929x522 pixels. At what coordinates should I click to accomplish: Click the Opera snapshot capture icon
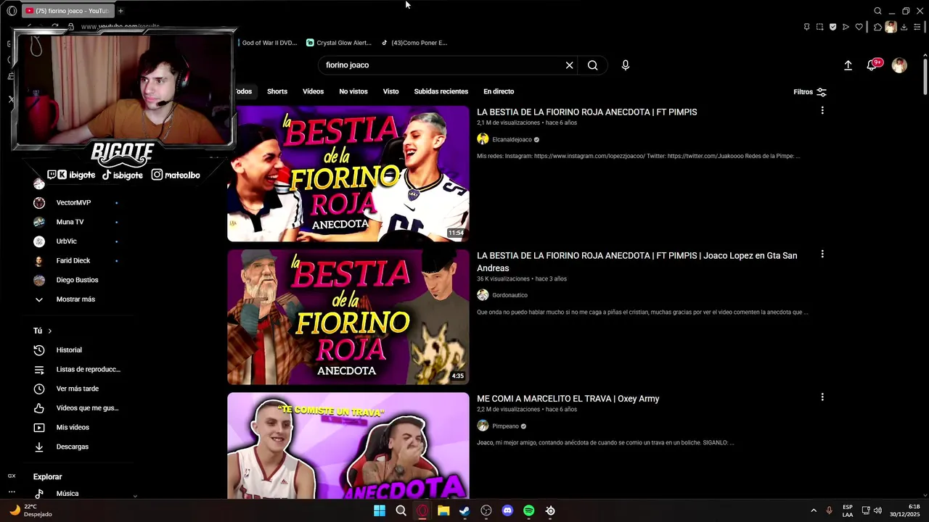(x=819, y=27)
